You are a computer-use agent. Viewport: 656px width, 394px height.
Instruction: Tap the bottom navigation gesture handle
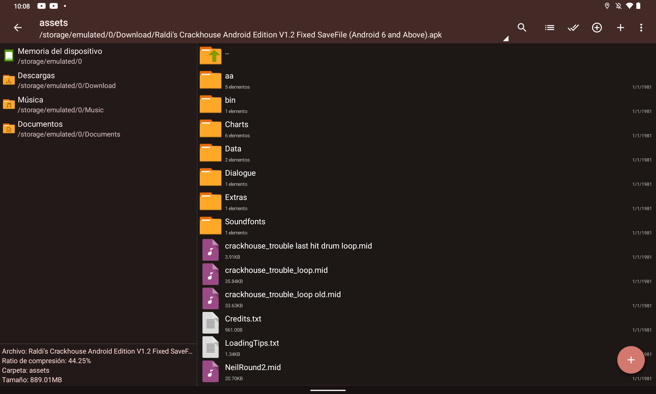point(328,390)
